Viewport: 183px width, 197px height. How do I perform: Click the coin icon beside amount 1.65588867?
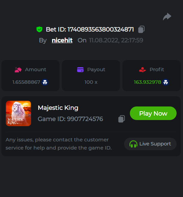(45, 82)
